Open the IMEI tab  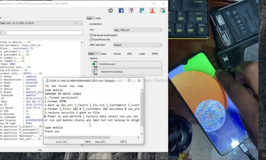tap(129, 54)
